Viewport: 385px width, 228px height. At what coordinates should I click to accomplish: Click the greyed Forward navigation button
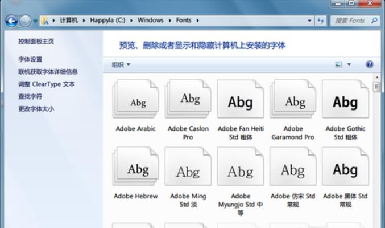click(x=25, y=21)
